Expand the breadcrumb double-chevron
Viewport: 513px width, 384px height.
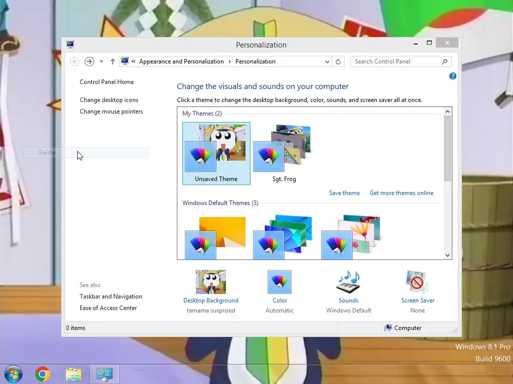(x=133, y=61)
